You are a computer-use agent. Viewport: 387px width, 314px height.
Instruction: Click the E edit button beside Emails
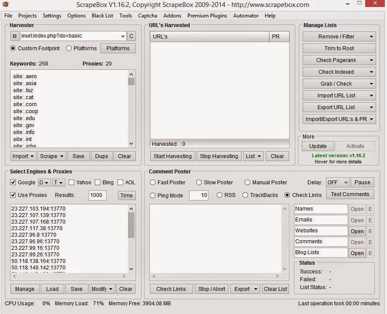[x=370, y=220]
